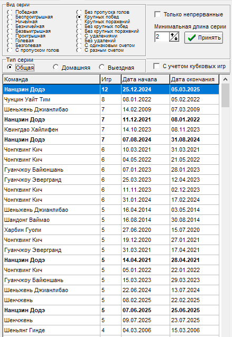Toggle the С учетом кубковых игр checkbox
Image resolution: width=232 pixels, height=337 pixels.
coord(156,66)
